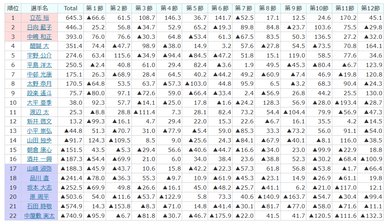The width and height of the screenshot is (386, 222).
Task: Click the 第6節 column header
Action: pos(220,8)
